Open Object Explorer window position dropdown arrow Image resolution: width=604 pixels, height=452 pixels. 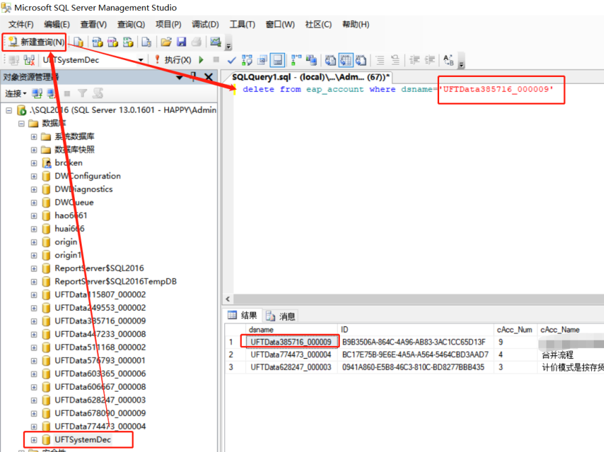coord(179,78)
